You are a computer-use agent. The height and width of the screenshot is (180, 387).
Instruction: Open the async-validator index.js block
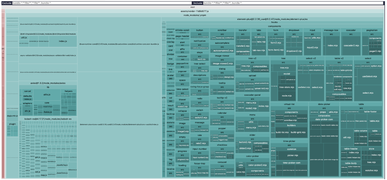[48, 56]
